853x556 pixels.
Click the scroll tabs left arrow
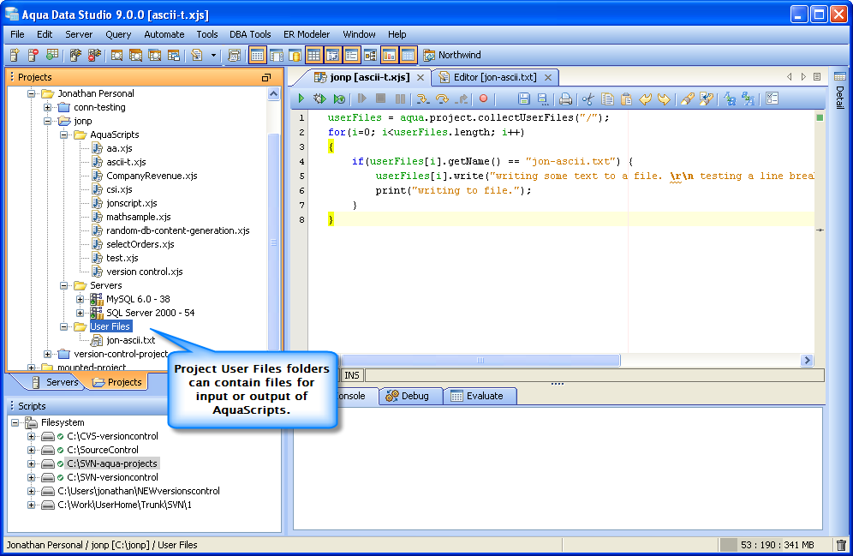point(790,77)
